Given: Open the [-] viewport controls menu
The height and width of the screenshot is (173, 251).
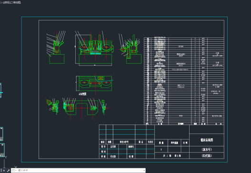Looking at the screenshot, I should (x=1, y=2).
